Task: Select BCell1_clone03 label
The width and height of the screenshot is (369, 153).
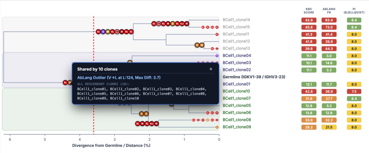Action: [x=237, y=63]
